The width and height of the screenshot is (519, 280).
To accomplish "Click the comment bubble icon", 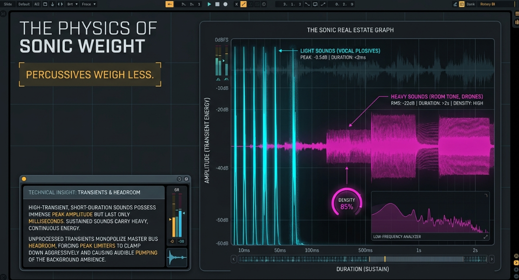I will tap(315, 4).
